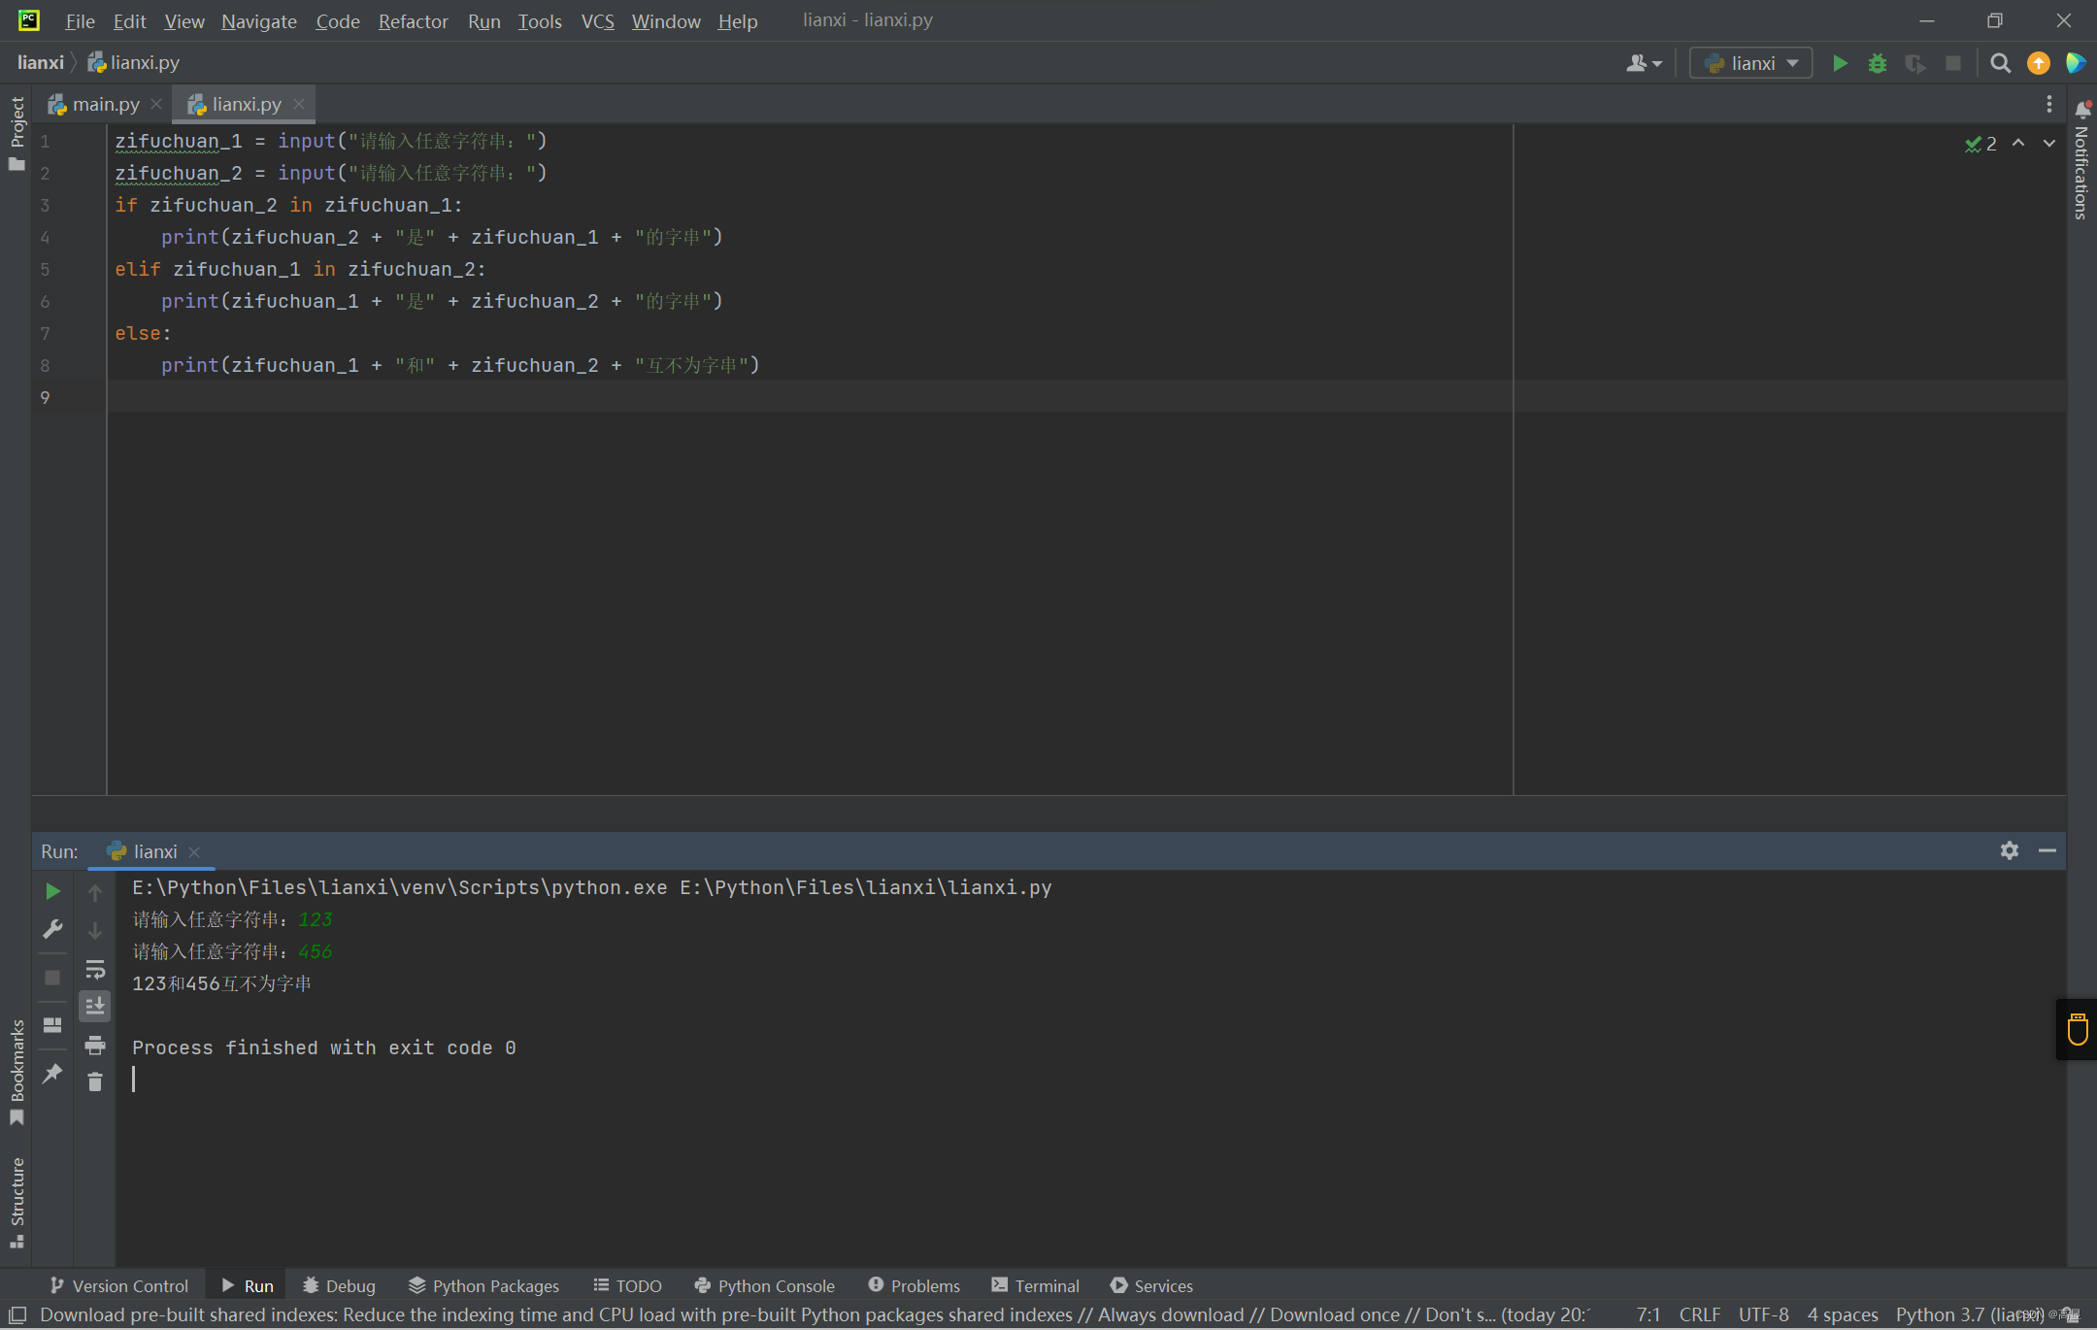Viewport: 2097px width, 1330px height.
Task: Click the trash icon to clear console output
Action: [94, 1081]
